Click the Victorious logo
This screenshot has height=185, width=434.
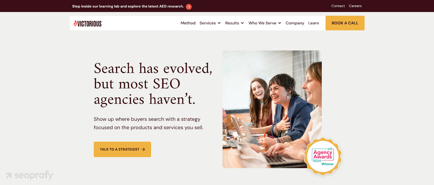point(87,24)
